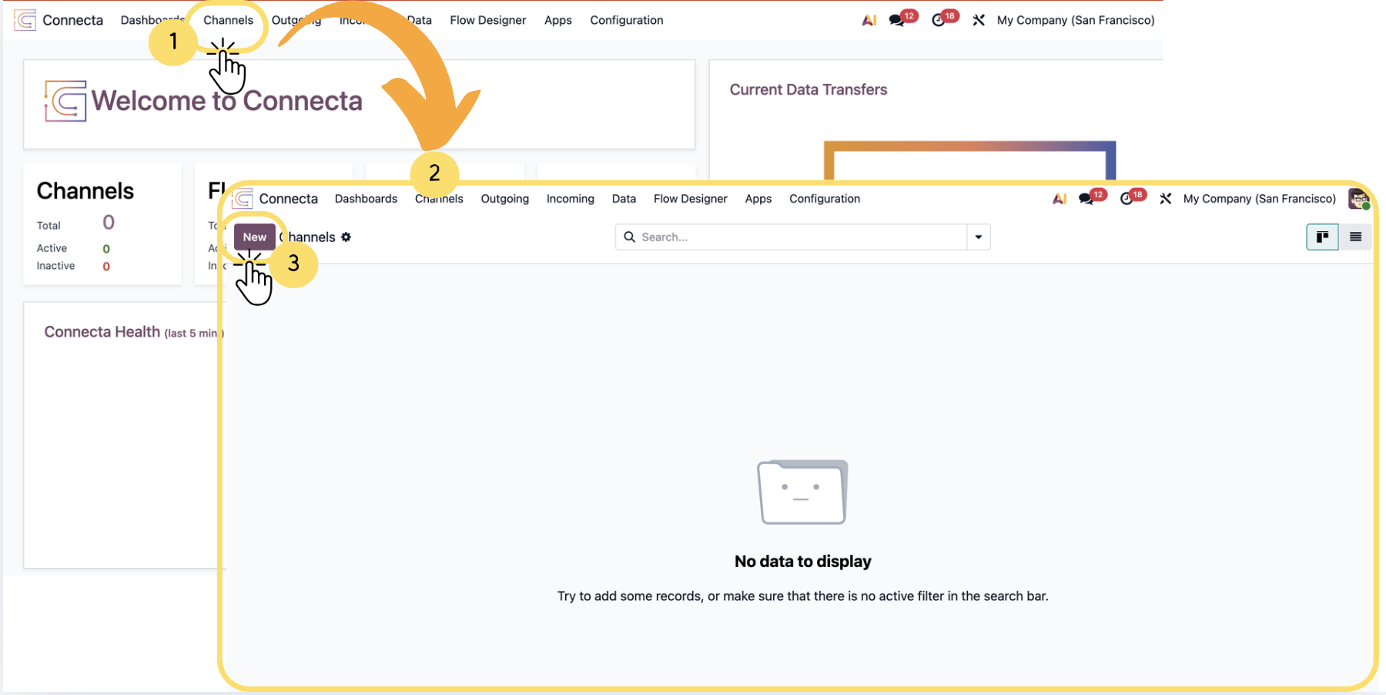This screenshot has height=695, width=1386.
Task: Click the gear icon beside the Channels title
Action: (346, 237)
